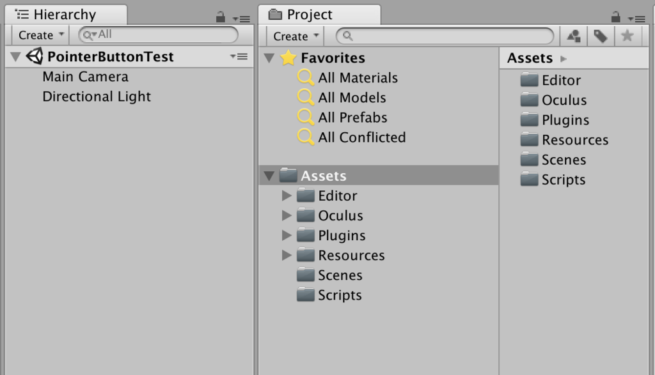
Task: Click the All Materials magnifier icon
Action: tap(306, 78)
